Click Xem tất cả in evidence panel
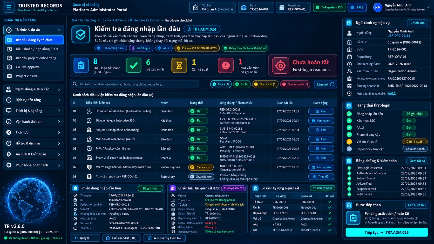This screenshot has width=434, height=244. [417, 161]
